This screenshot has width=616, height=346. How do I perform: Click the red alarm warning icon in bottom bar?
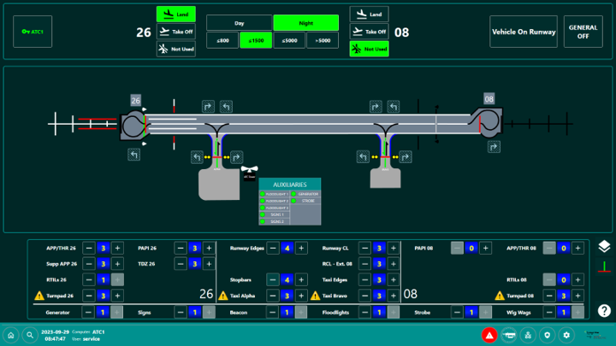[489, 335]
